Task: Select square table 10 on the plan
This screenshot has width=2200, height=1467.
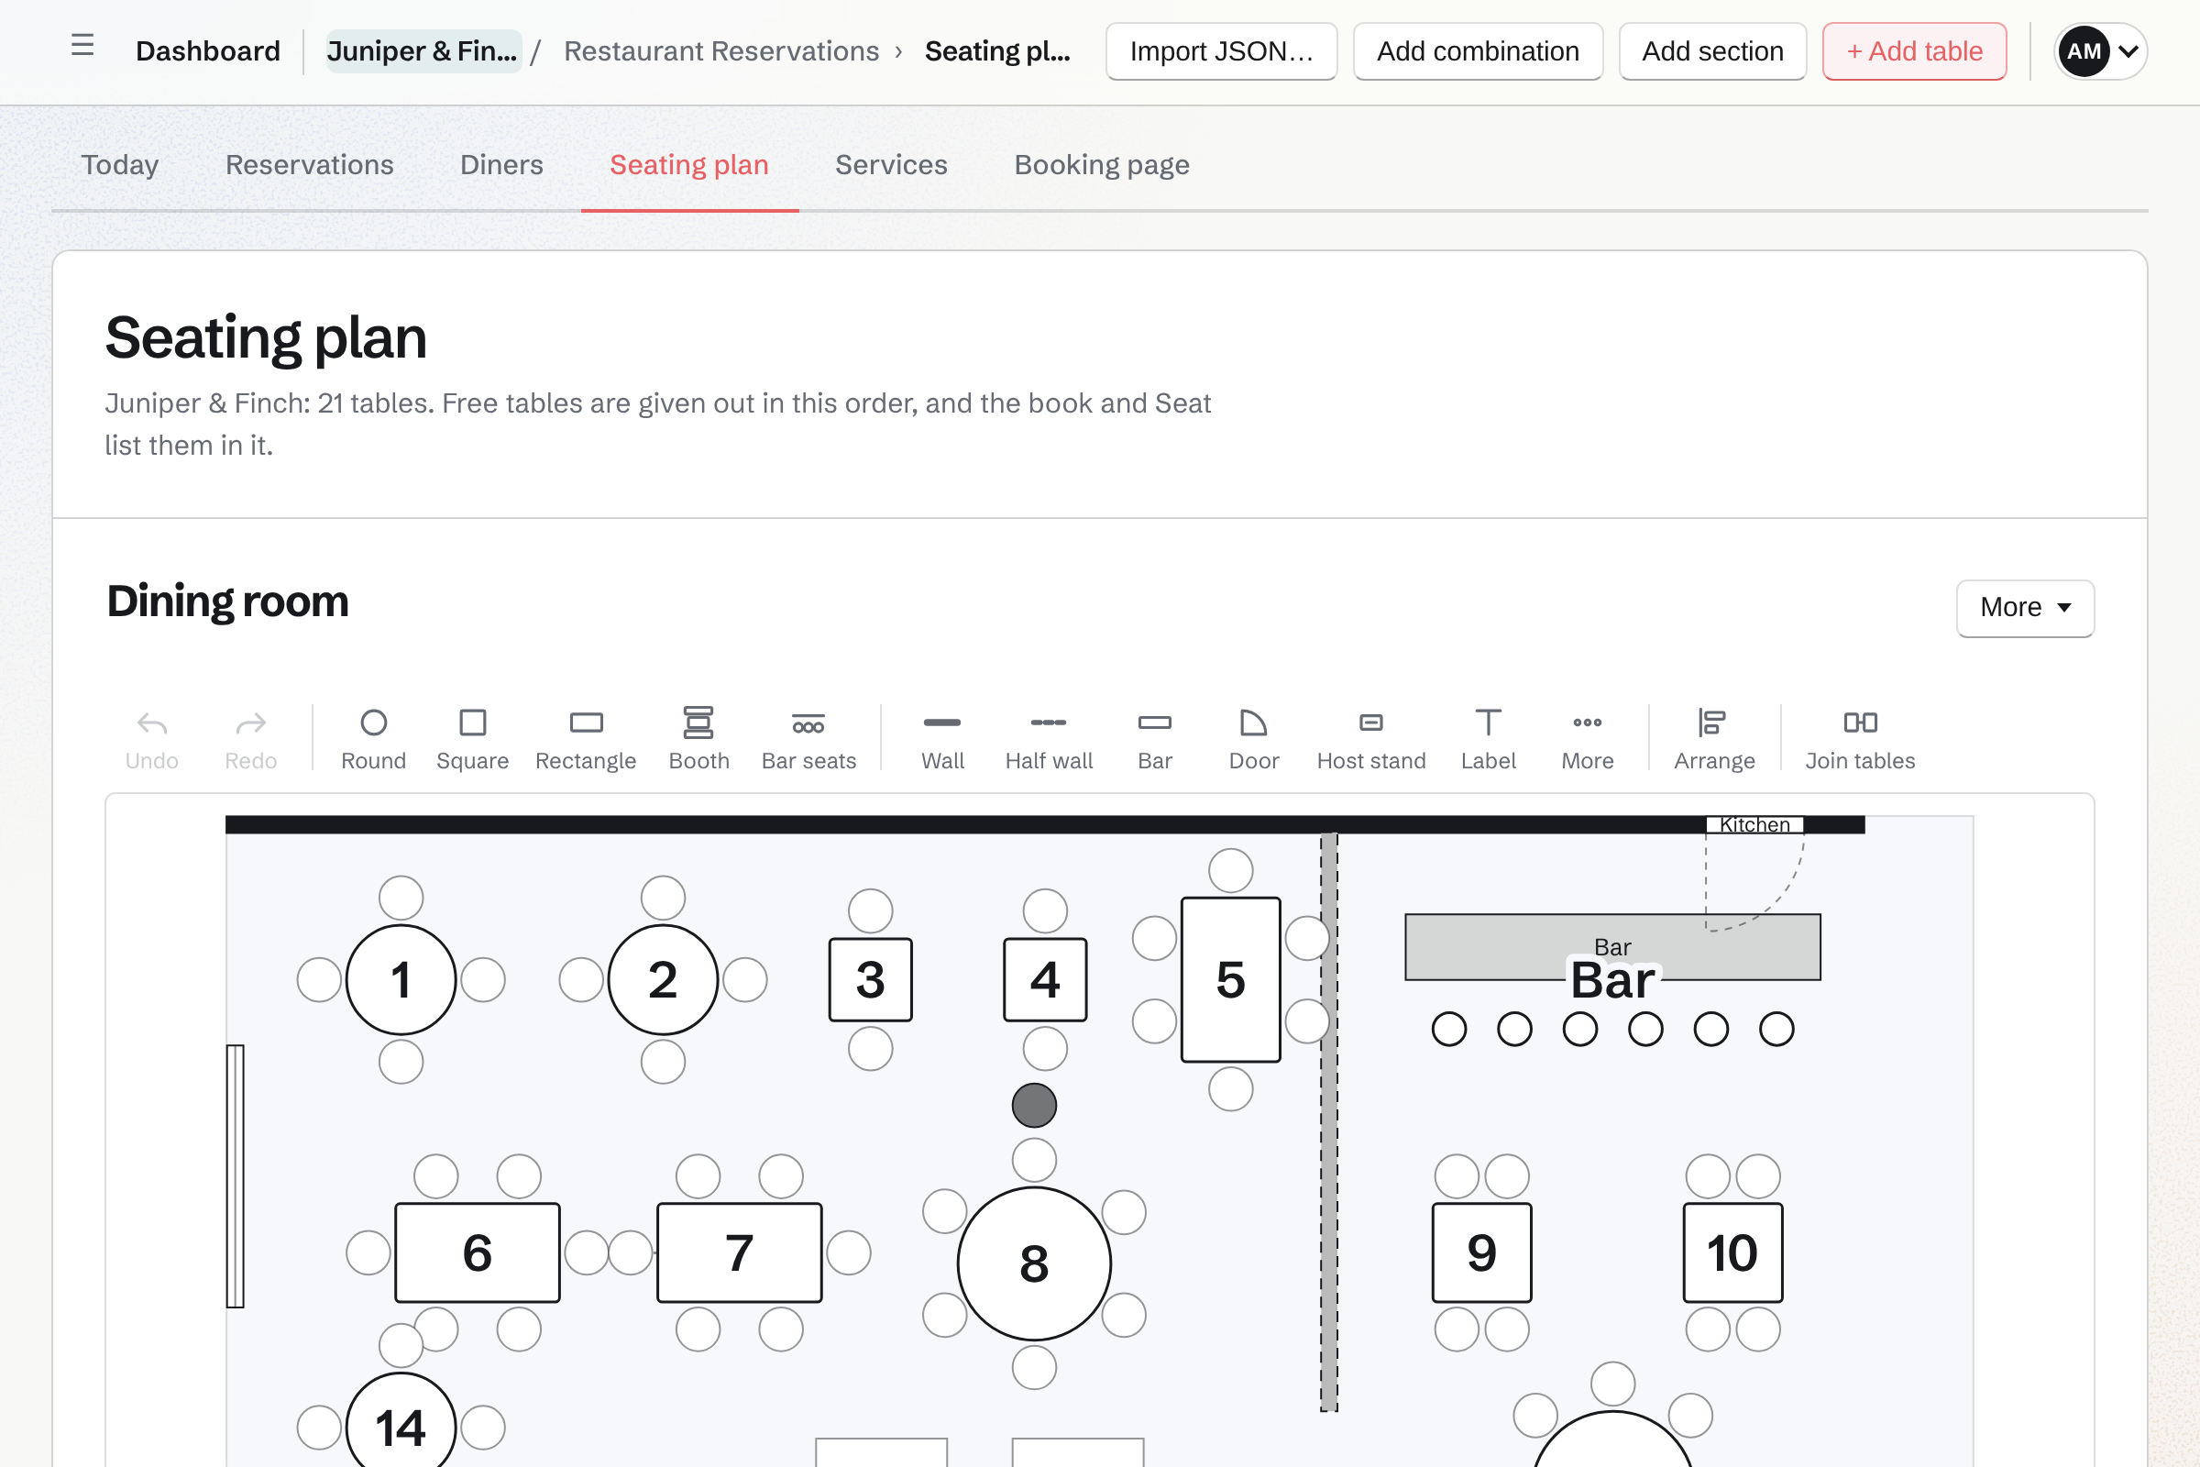Action: pos(1732,1252)
